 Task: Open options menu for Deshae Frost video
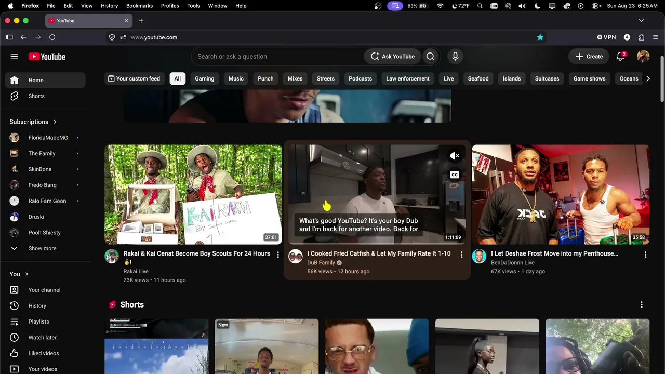[x=645, y=255]
